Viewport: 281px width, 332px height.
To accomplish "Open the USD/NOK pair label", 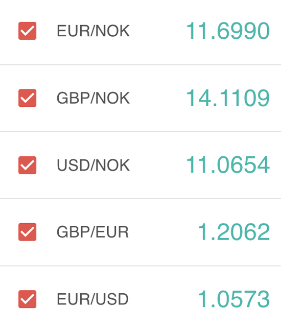I will tap(93, 165).
